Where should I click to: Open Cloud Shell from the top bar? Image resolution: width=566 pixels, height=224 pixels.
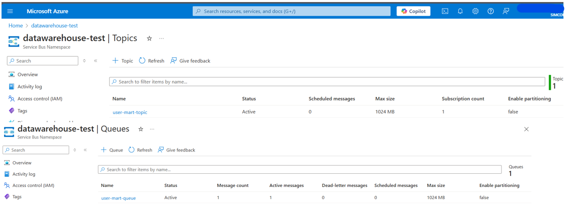point(445,11)
